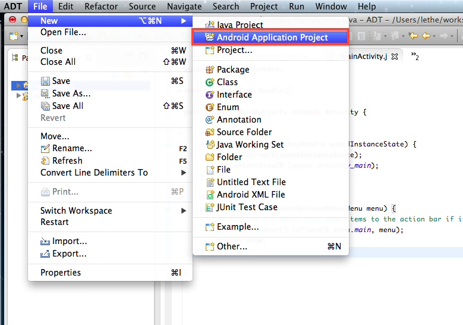Expand the second project tree node

(x=18, y=95)
